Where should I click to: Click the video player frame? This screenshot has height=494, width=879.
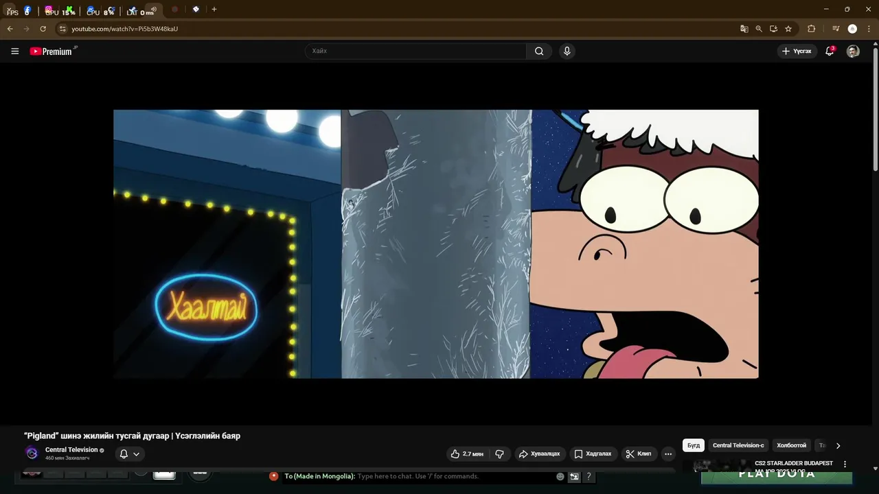pos(436,244)
